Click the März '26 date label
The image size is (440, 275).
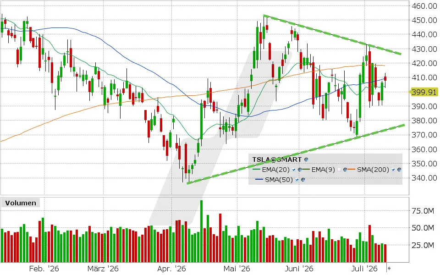[103, 269]
